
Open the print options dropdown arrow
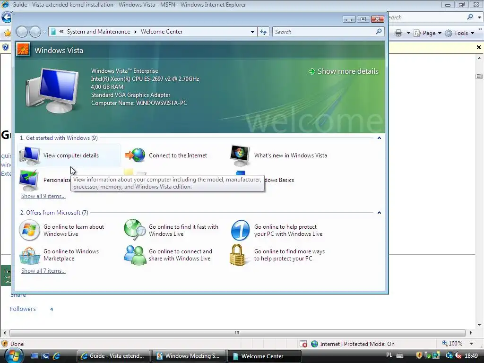(408, 33)
